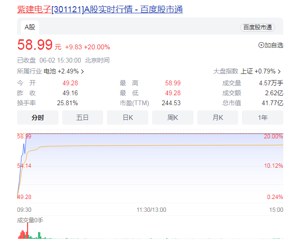Switch to the 日K chart tab
308x244 pixels.
128,117
